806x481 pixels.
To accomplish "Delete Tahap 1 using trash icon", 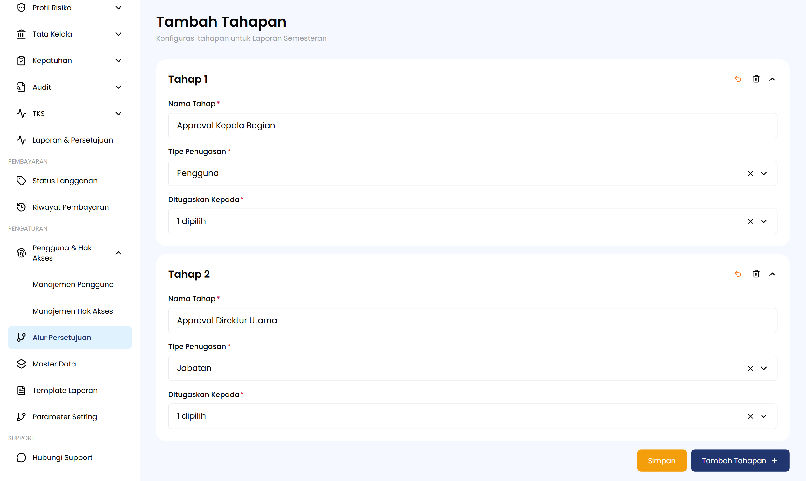I will (756, 79).
